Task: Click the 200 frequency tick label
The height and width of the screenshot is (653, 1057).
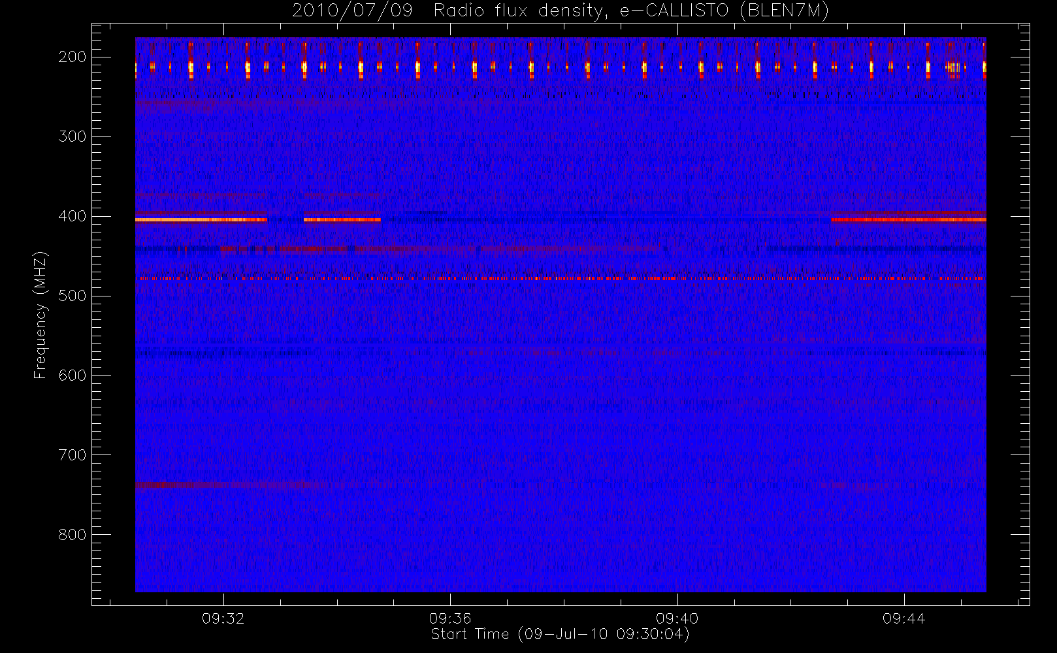Action: [x=73, y=57]
